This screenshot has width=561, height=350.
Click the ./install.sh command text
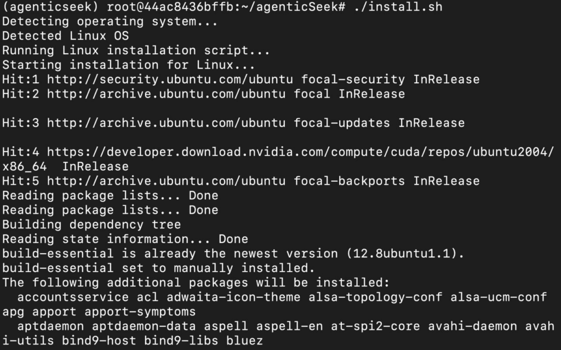(x=398, y=7)
